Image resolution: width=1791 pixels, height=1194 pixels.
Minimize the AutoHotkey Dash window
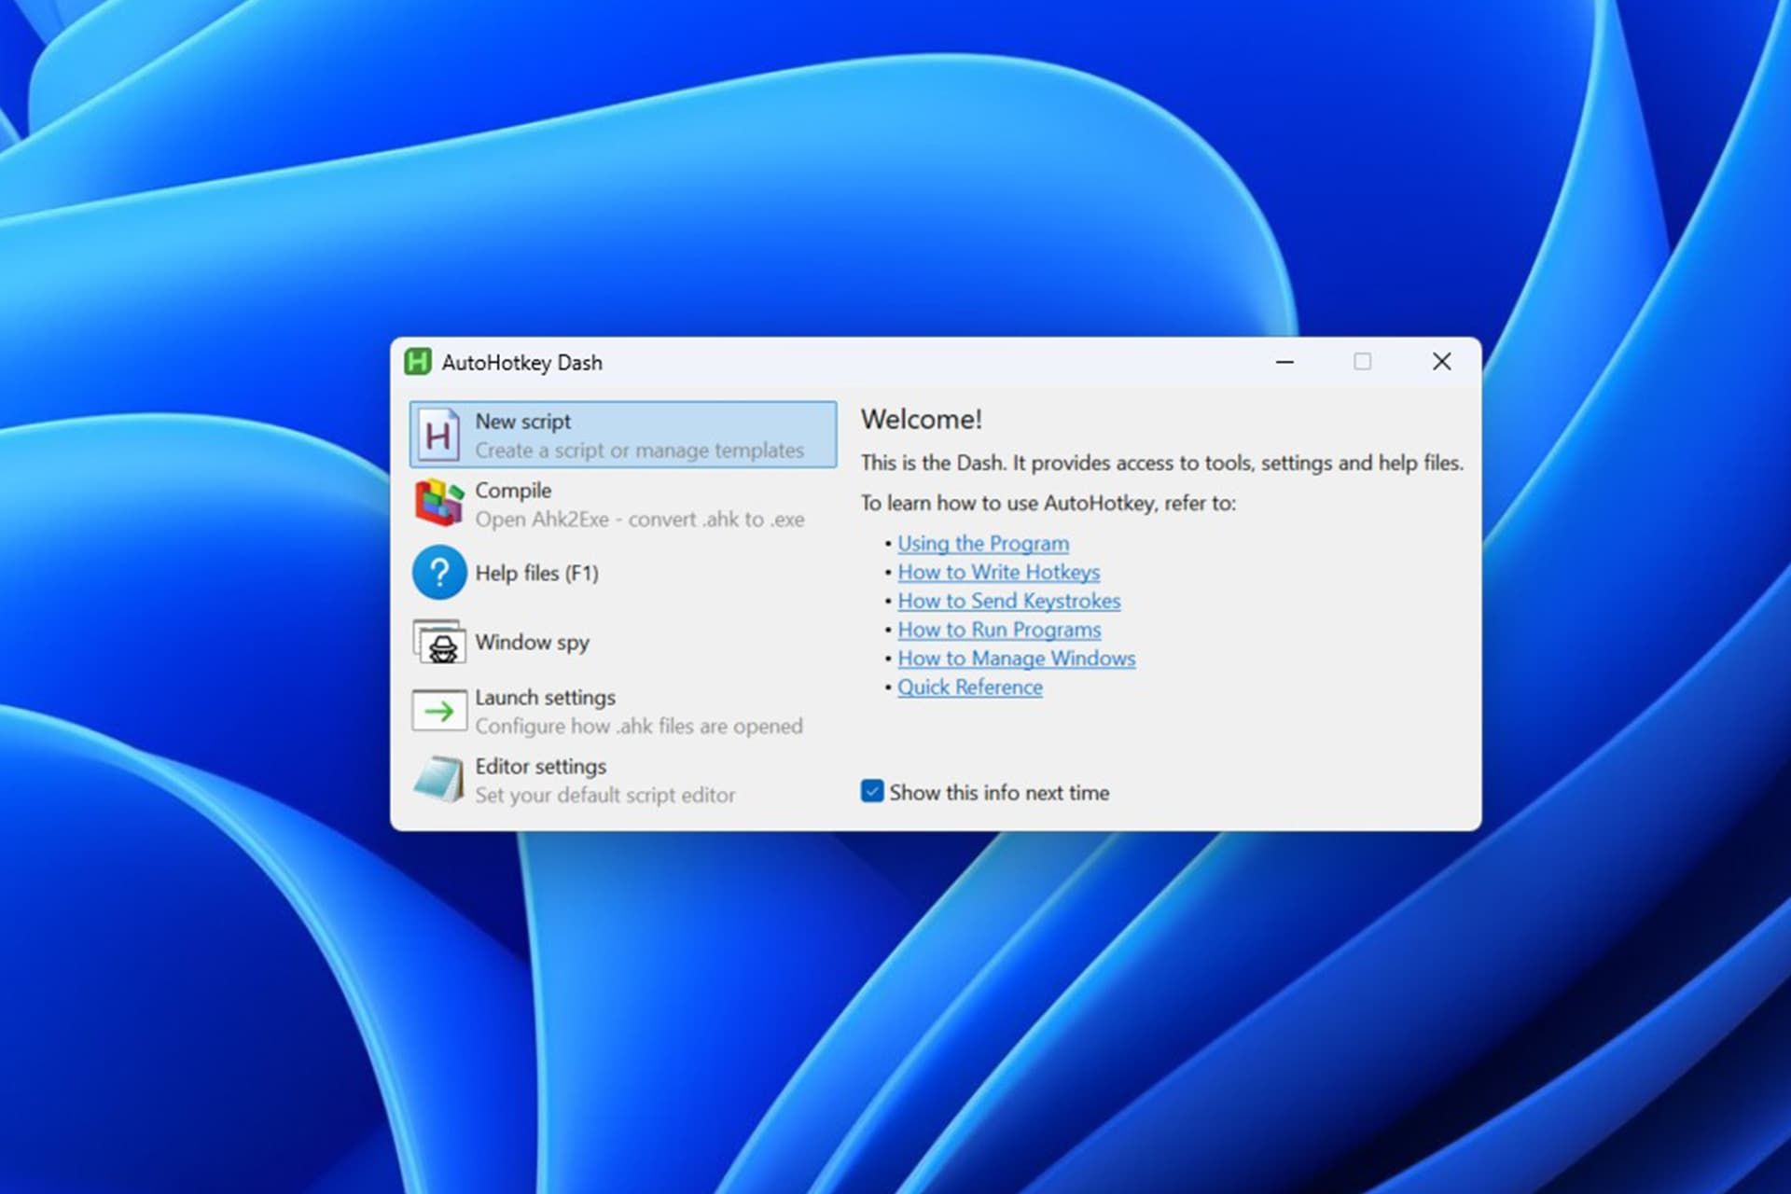coord(1284,362)
